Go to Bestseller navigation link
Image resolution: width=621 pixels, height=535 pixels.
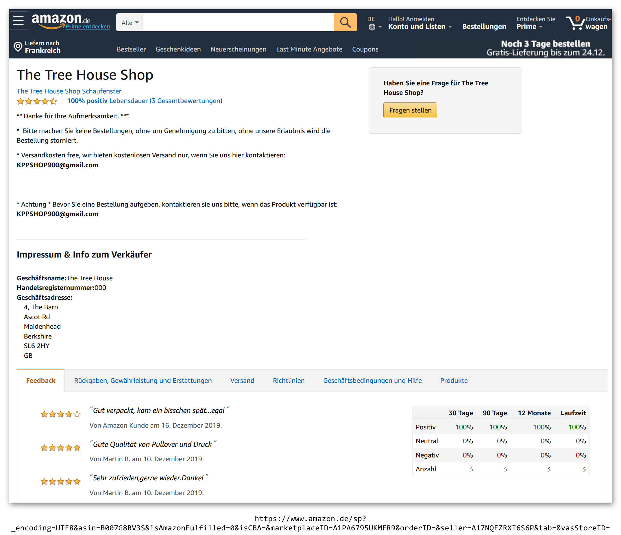pos(131,49)
